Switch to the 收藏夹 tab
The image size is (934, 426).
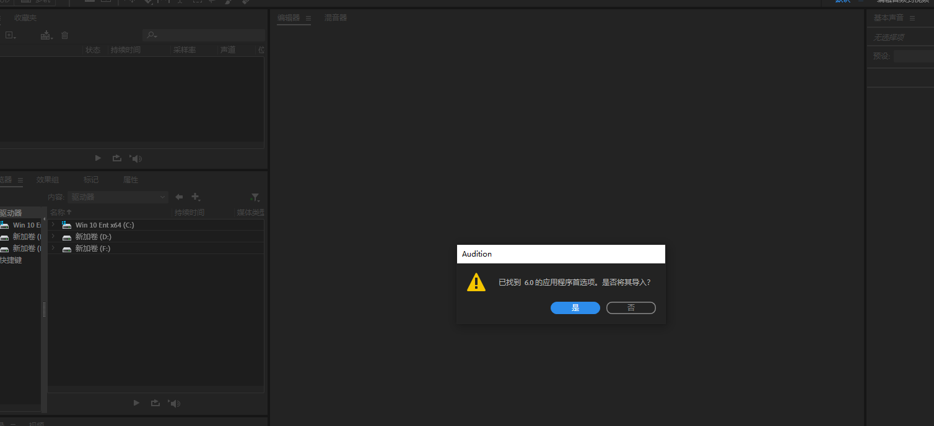tap(25, 18)
